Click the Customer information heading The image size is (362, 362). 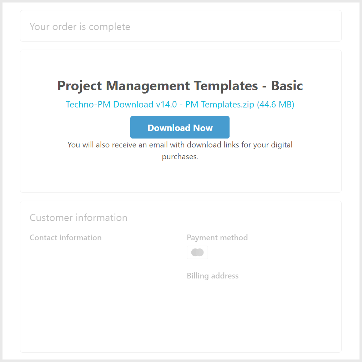click(x=78, y=217)
